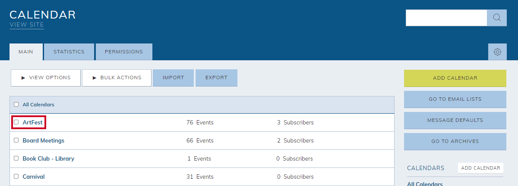Toggle the Carnival checkbox
The image size is (518, 186).
click(x=16, y=177)
